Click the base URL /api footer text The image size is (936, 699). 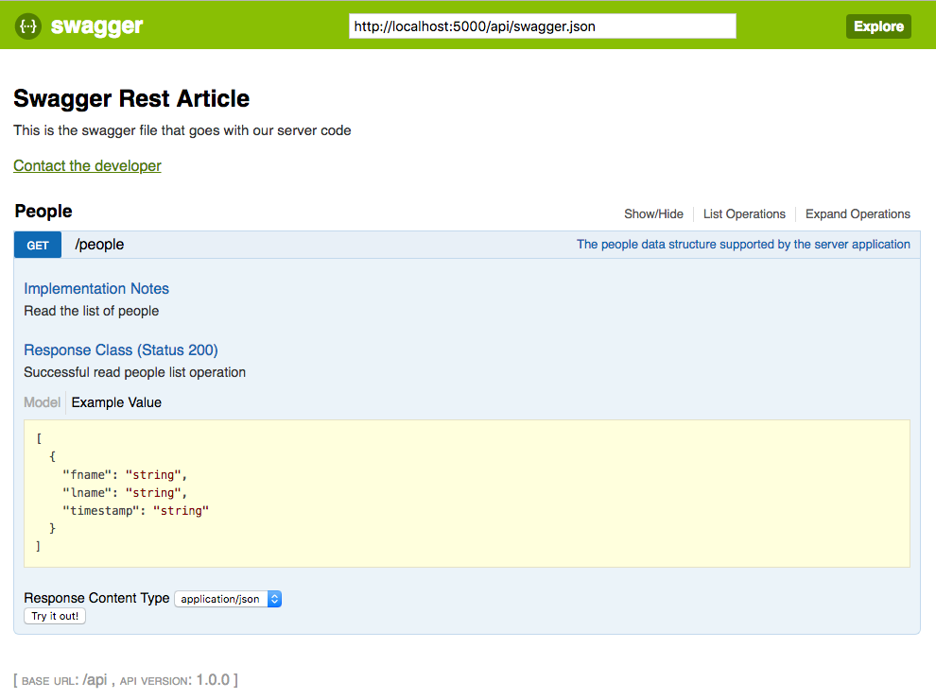click(x=64, y=680)
